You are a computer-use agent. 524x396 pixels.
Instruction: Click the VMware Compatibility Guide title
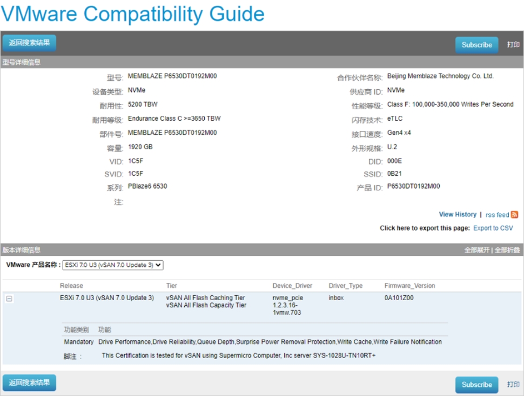132,14
